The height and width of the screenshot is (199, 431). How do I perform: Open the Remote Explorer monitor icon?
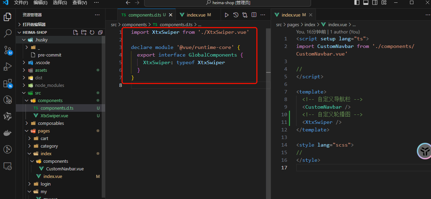[8, 166]
